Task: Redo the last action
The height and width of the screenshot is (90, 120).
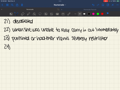Action: (98, 5)
